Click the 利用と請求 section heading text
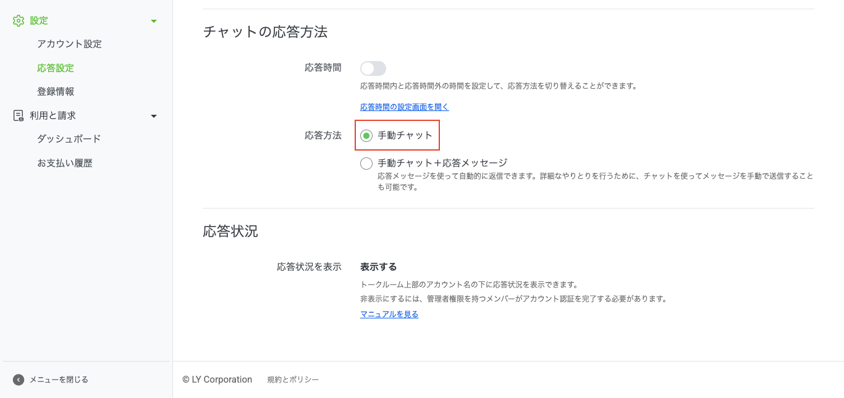 click(53, 115)
